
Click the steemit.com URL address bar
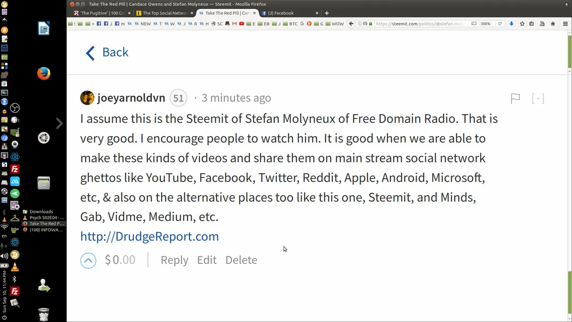419,24
